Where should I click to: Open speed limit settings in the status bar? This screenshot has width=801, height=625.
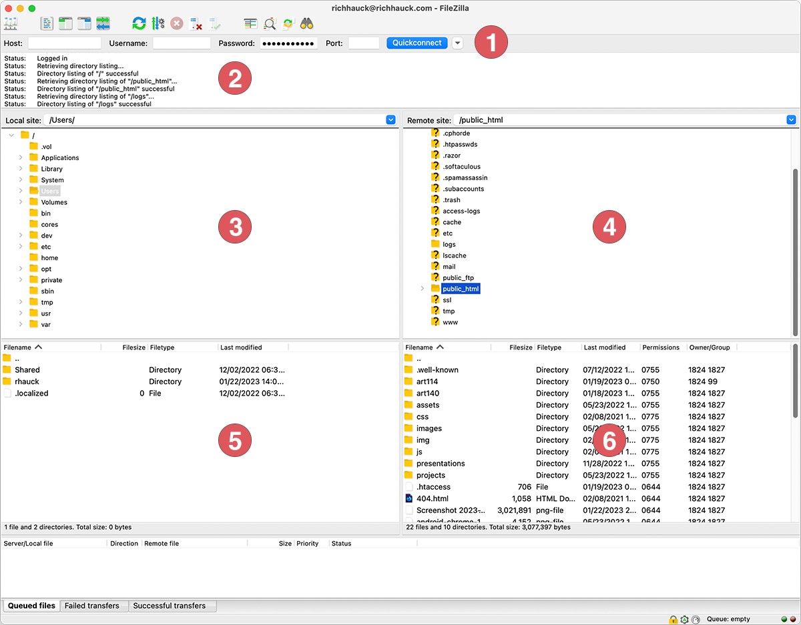(696, 619)
